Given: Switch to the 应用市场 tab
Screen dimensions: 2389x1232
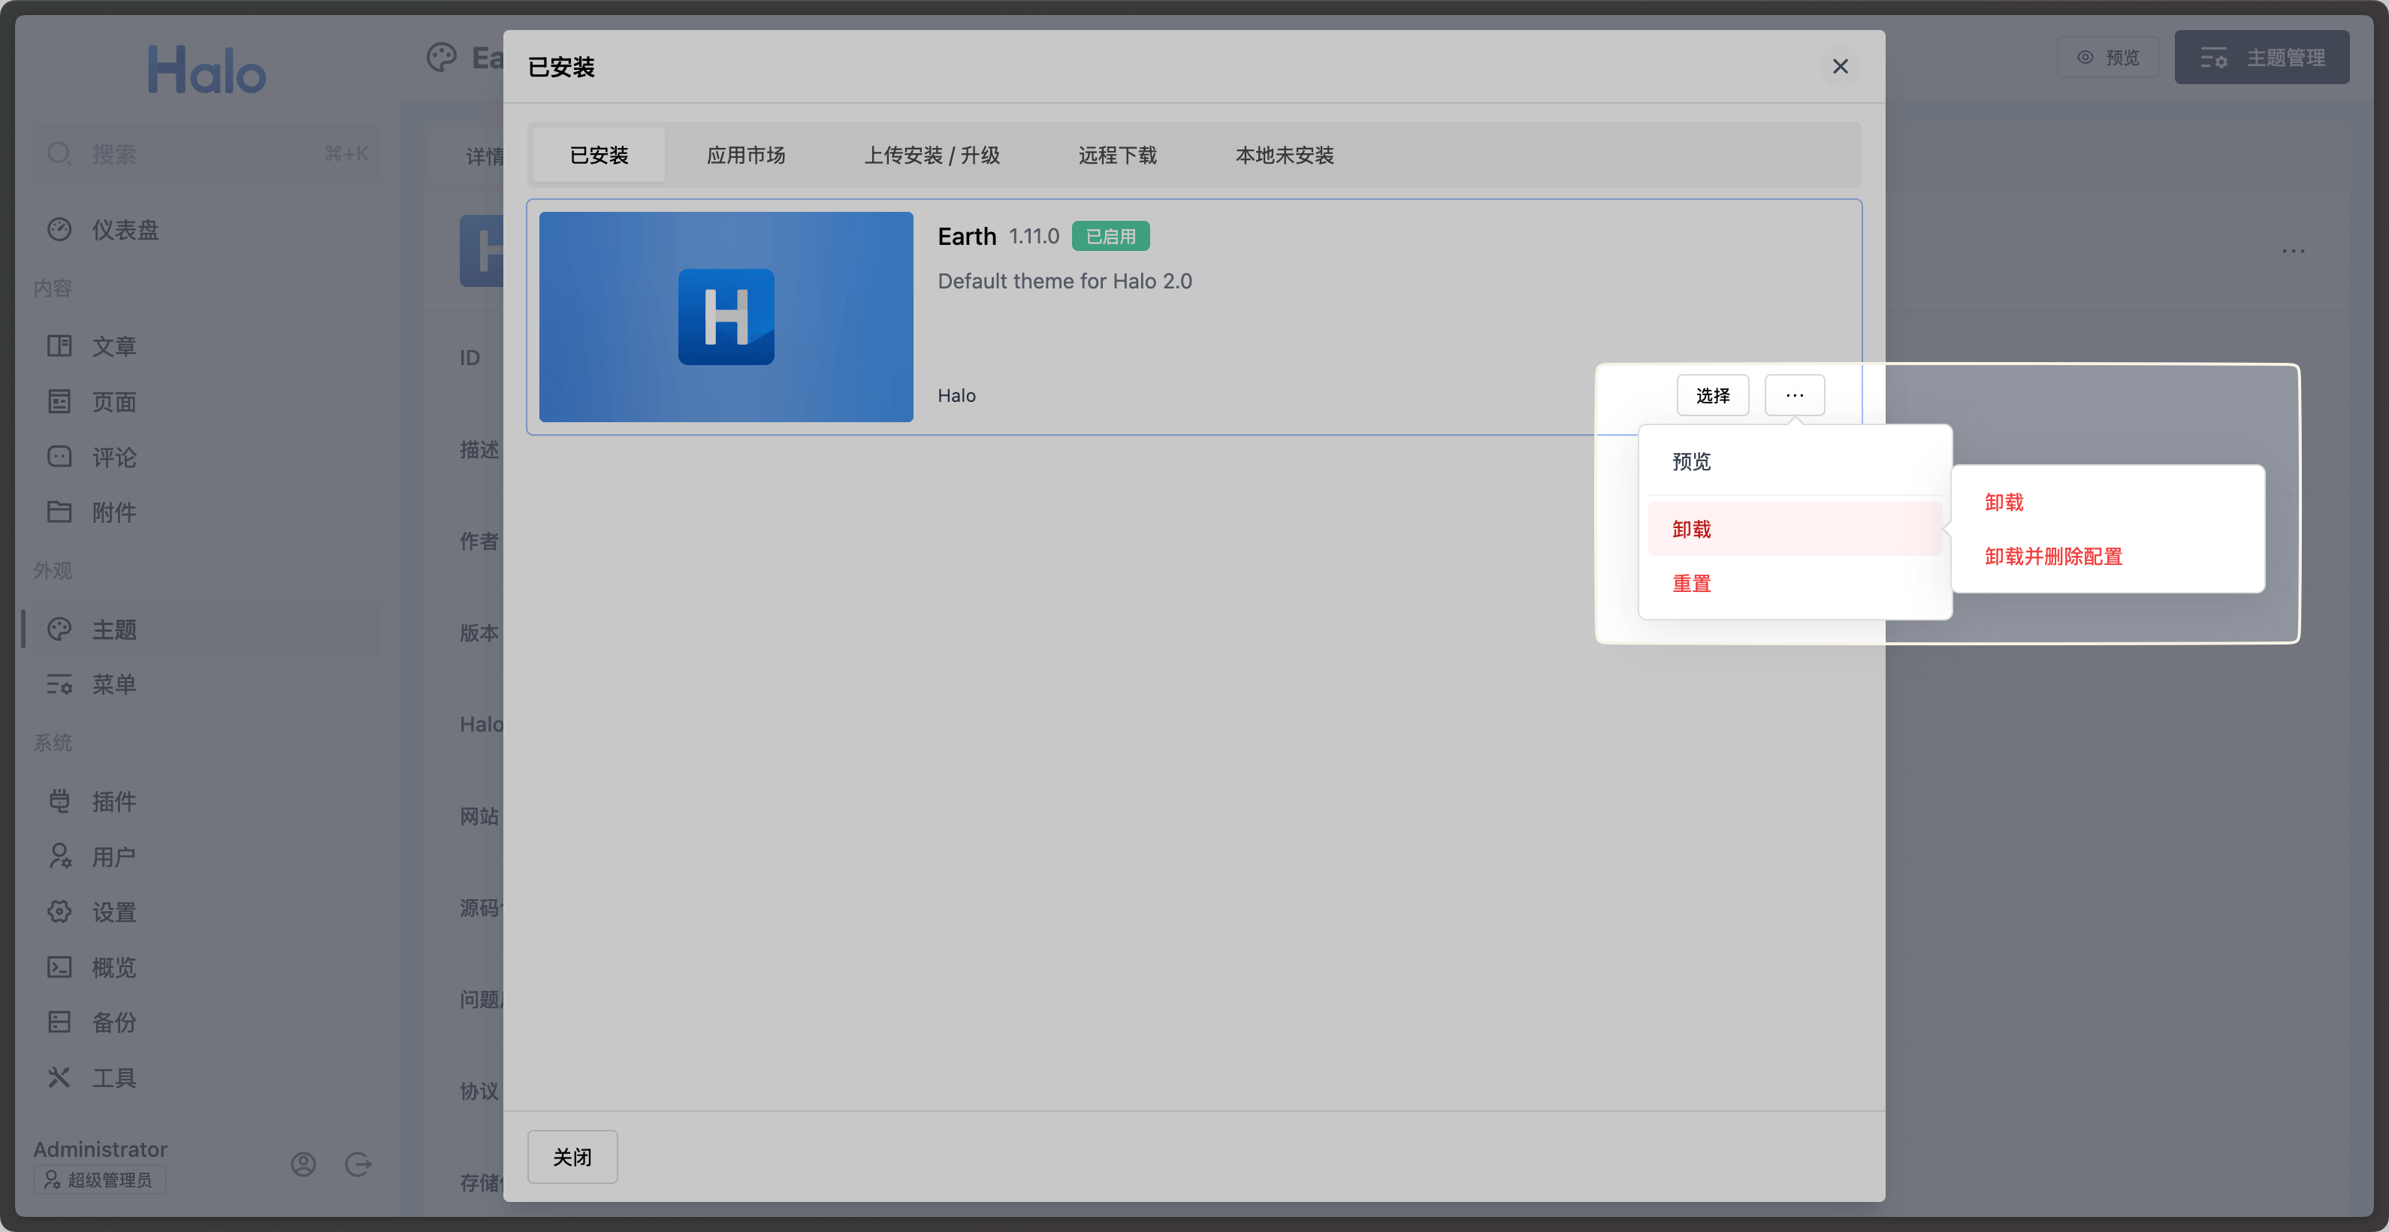Looking at the screenshot, I should point(746,156).
